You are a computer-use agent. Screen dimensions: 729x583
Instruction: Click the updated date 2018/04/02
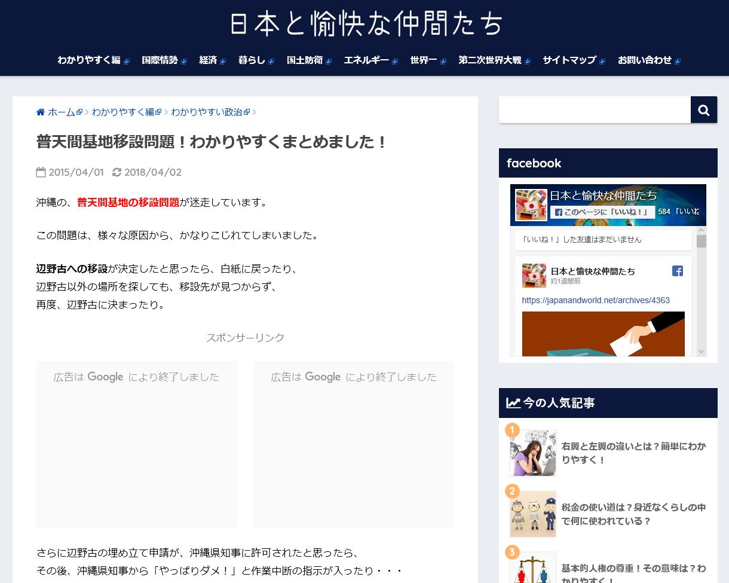[153, 172]
